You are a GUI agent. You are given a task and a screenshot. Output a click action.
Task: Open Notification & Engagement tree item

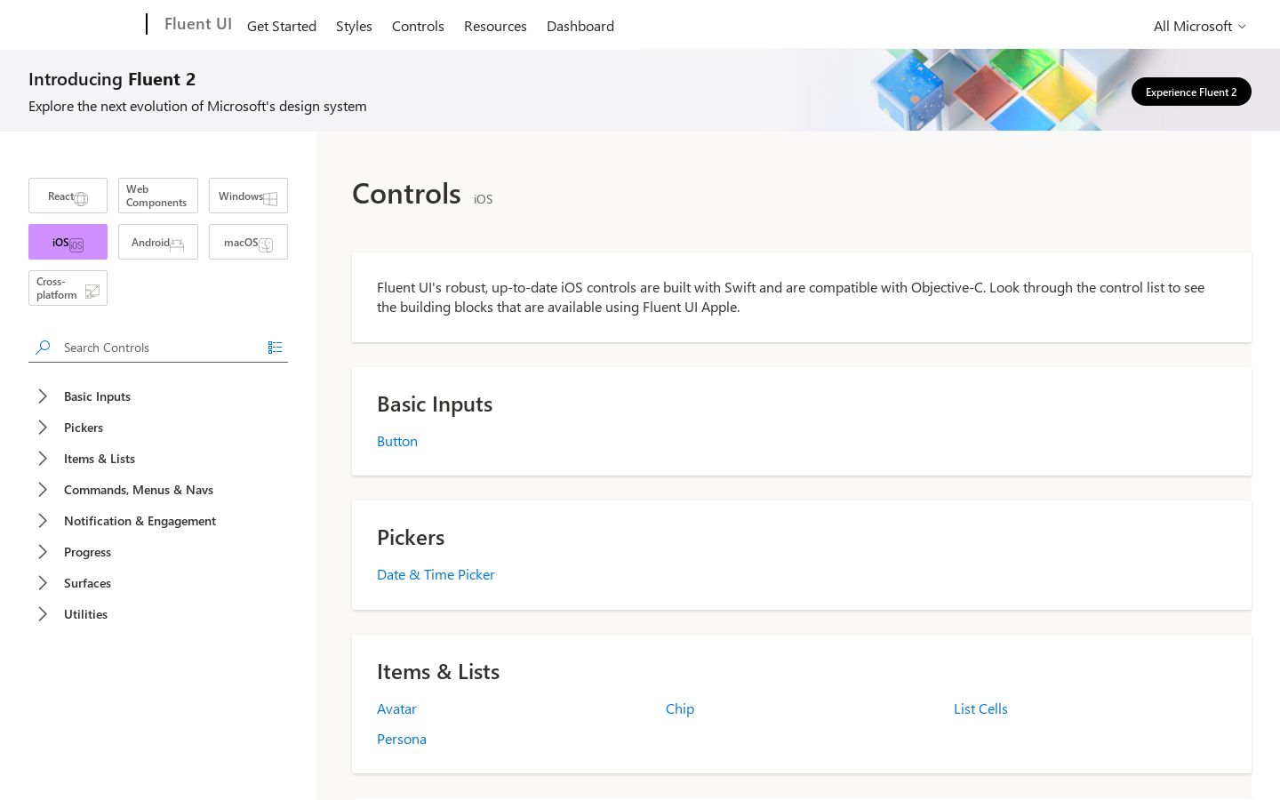point(140,521)
